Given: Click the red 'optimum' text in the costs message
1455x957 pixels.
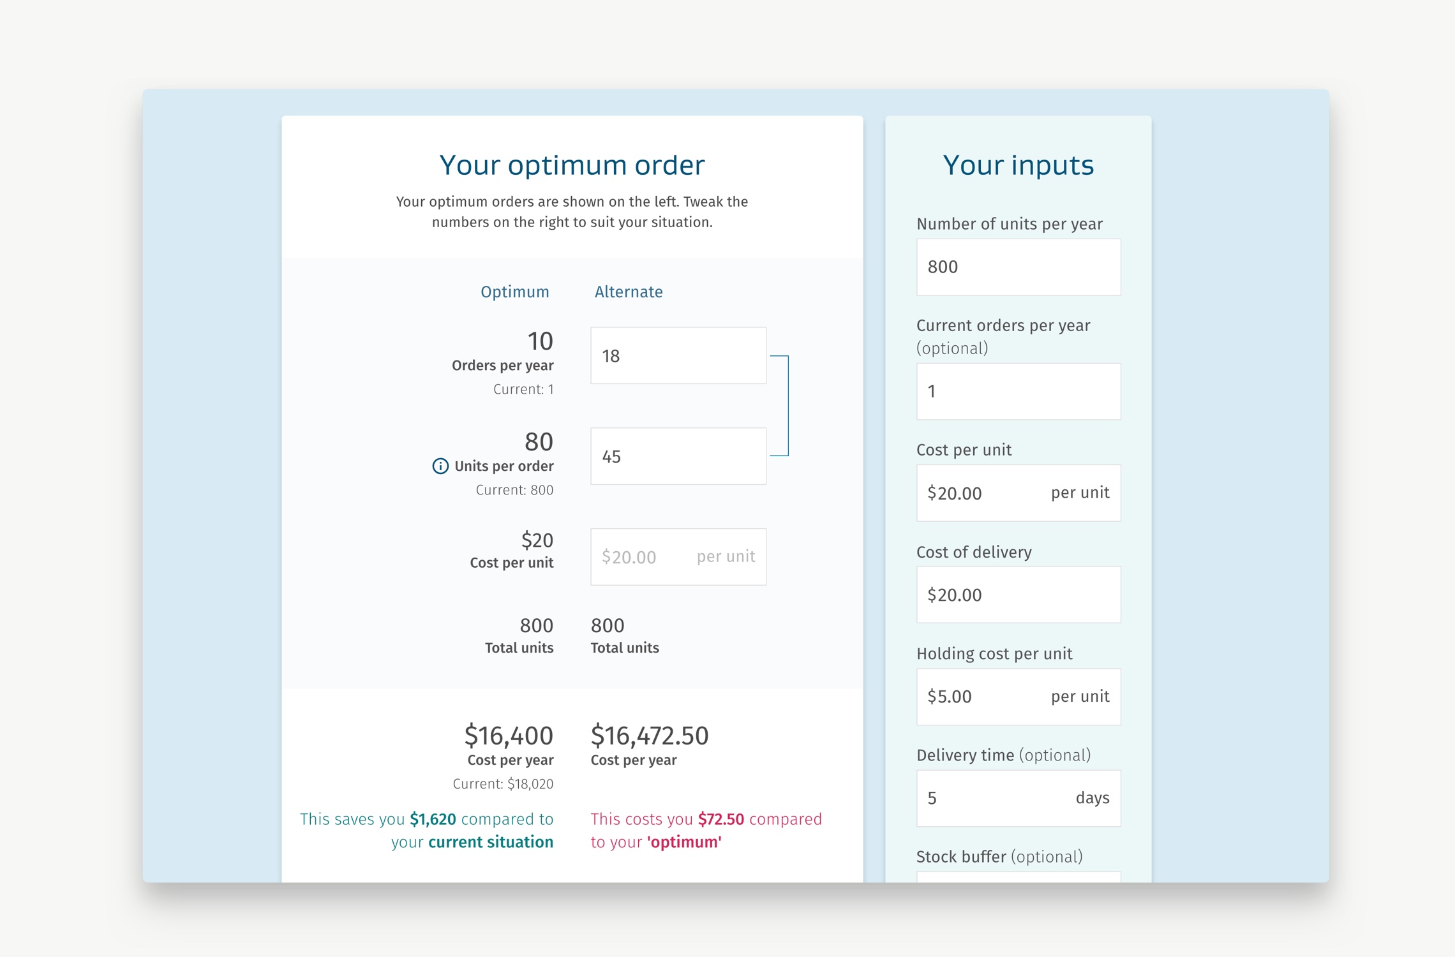Looking at the screenshot, I should tap(684, 842).
